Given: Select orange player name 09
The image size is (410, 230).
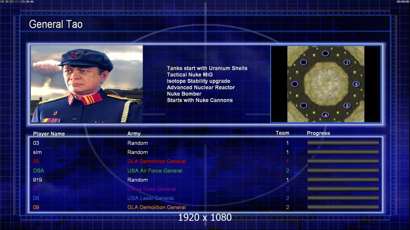Looking at the screenshot, I should click(36, 207).
